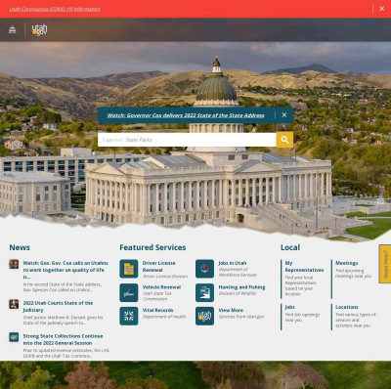Click the capitol building icon in header
391x389 pixels.
coord(12,30)
